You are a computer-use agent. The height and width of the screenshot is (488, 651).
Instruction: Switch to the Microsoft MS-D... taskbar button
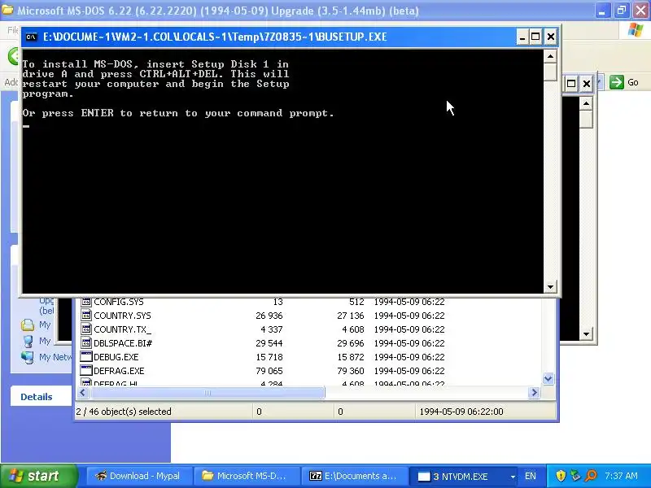point(247,476)
